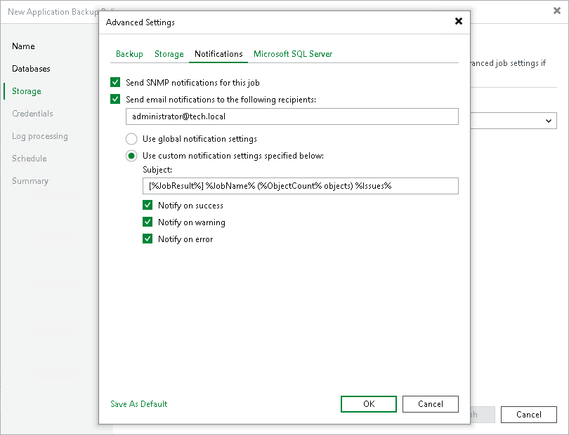Image resolution: width=569 pixels, height=435 pixels.
Task: Click Save As Default link
Action: 138,404
